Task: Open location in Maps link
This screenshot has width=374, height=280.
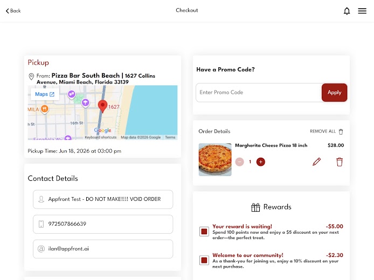Action: (45, 94)
